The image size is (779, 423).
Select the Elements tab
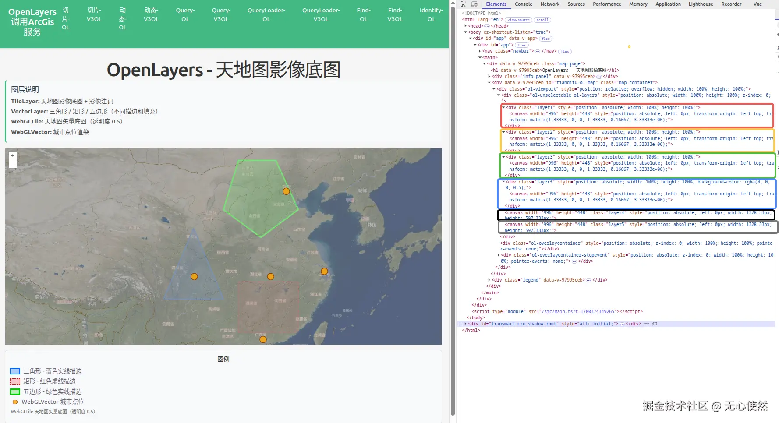(x=496, y=4)
